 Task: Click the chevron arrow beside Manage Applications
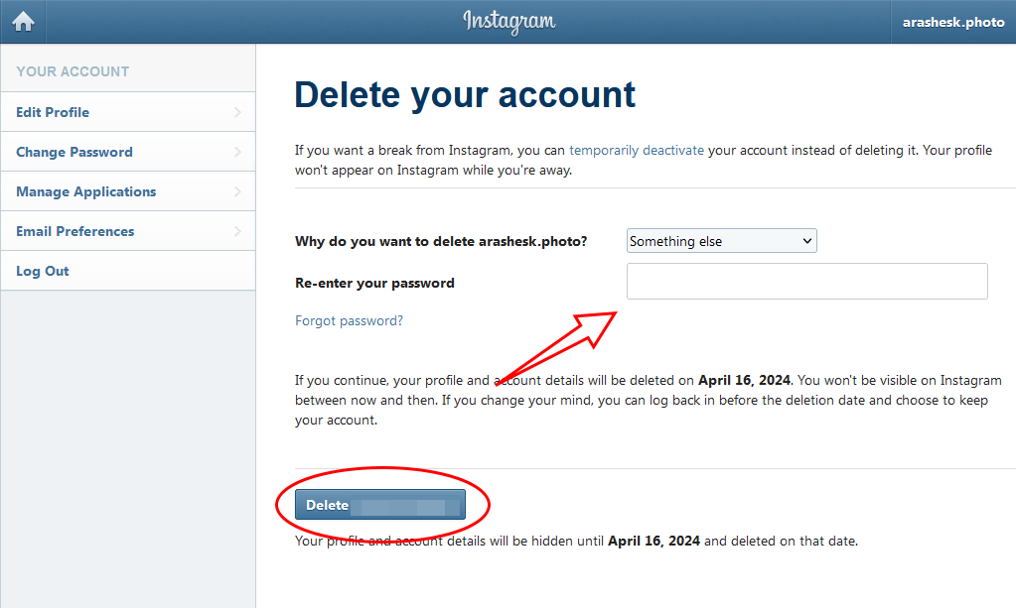(237, 191)
